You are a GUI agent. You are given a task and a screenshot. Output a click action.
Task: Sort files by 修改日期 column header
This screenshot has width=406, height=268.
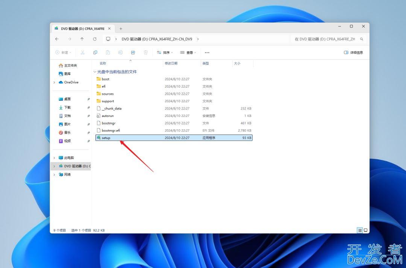tap(171, 64)
